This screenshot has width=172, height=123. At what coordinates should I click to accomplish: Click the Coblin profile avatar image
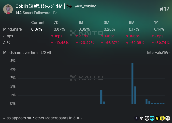click(x=8, y=9)
